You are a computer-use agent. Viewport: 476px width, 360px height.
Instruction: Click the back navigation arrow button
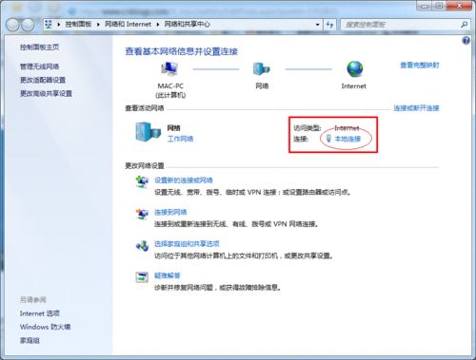click(x=13, y=25)
